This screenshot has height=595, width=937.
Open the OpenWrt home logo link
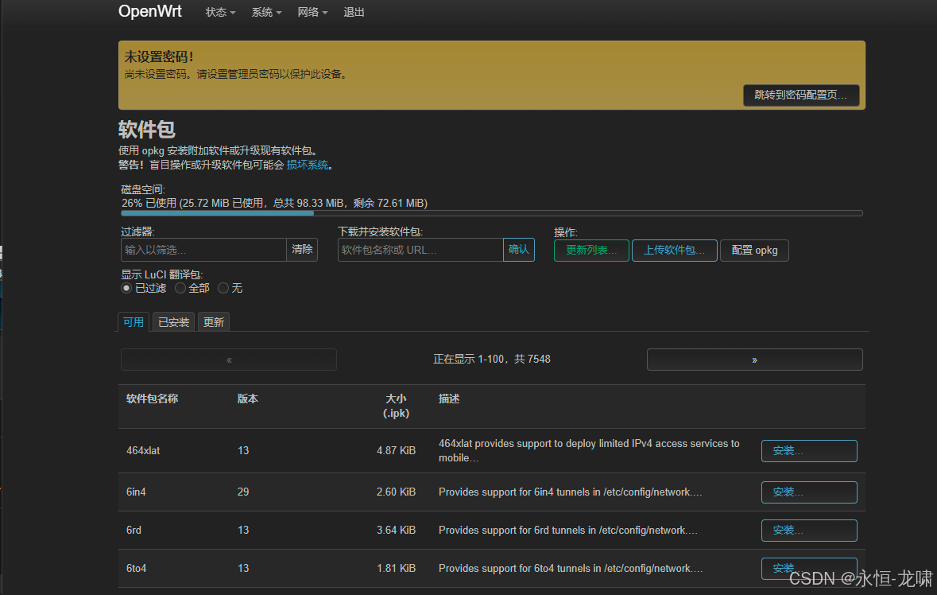pos(150,11)
